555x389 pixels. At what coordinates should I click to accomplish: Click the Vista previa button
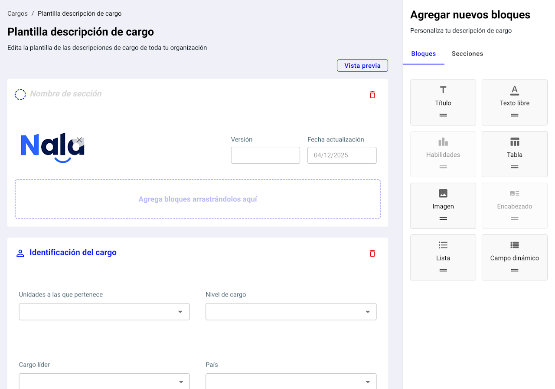[362, 66]
